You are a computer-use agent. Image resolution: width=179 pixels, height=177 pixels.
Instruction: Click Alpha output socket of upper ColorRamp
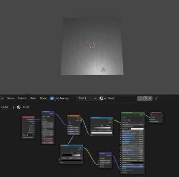click(113, 122)
